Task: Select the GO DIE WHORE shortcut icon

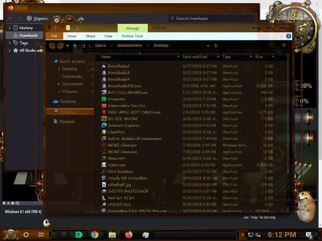Action: pyautogui.click(x=104, y=119)
